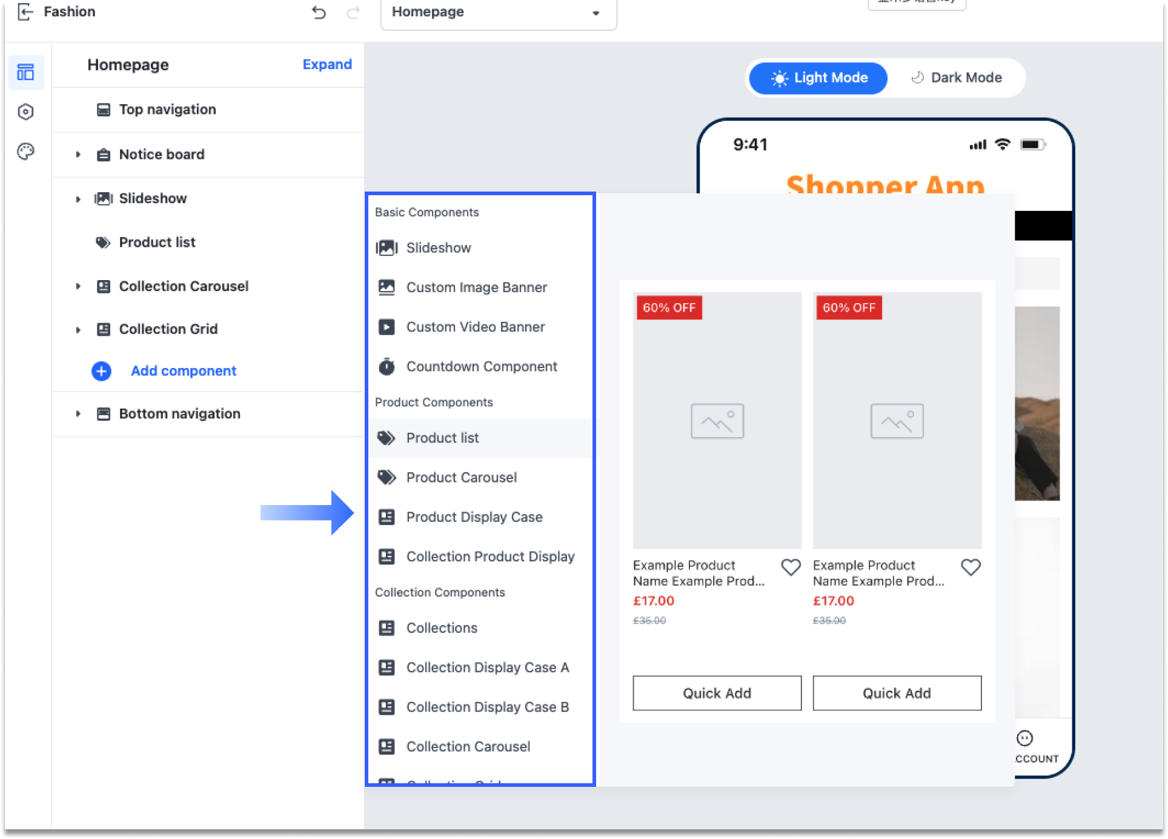Choose Collection Display Case B
Image resolution: width=1168 pixels, height=839 pixels.
pos(480,707)
